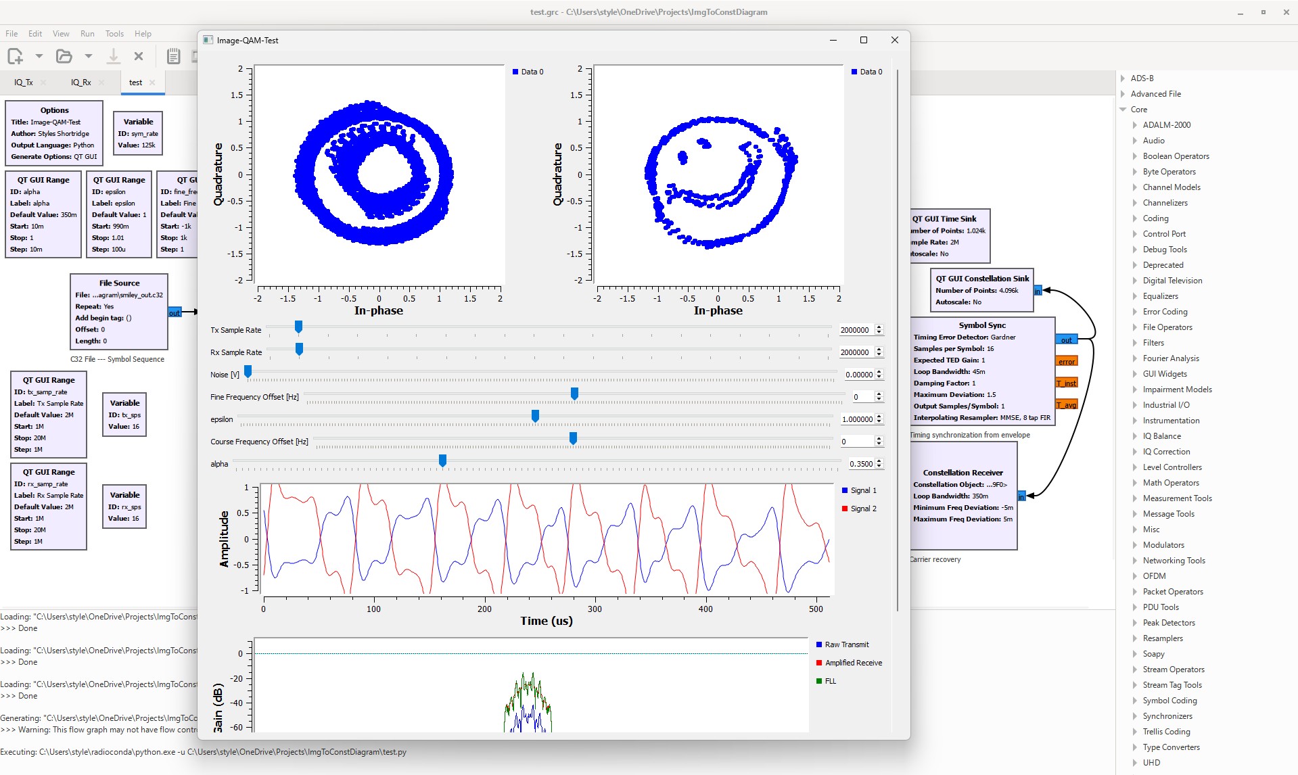Click the File Source block's out port

point(175,312)
